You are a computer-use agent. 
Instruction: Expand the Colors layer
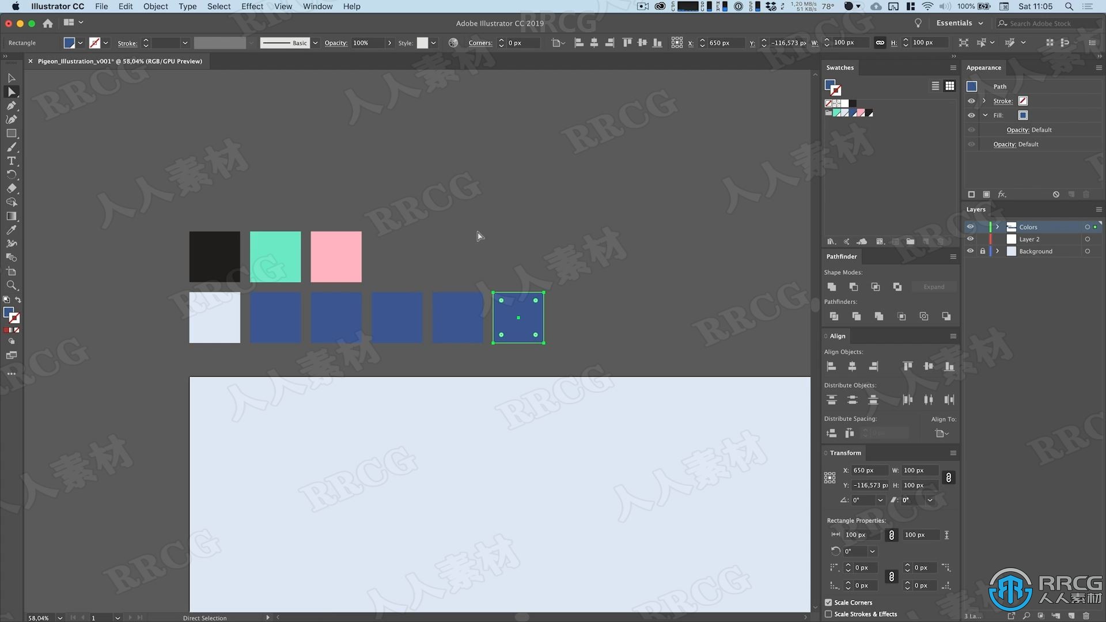pos(998,227)
